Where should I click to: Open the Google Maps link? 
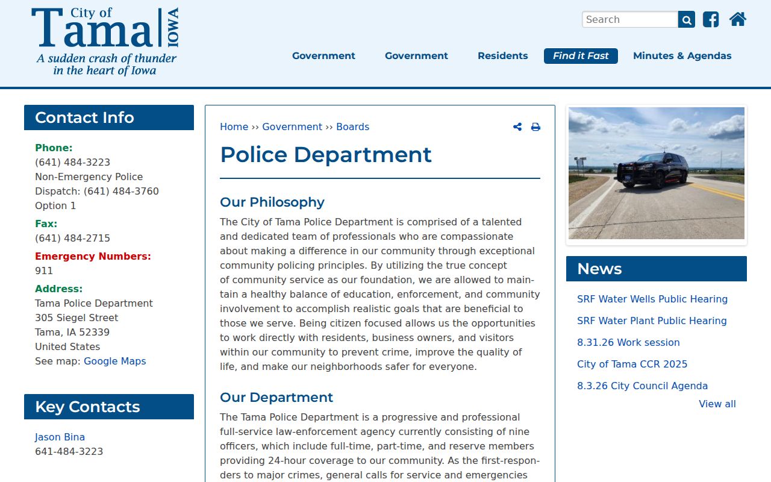point(114,361)
